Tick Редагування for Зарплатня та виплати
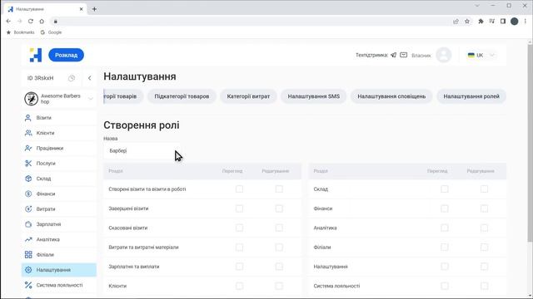533x299 pixels. click(x=279, y=267)
